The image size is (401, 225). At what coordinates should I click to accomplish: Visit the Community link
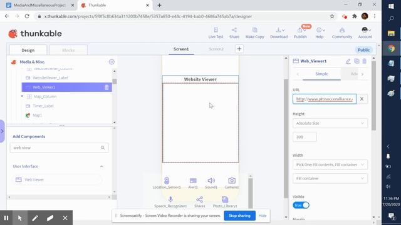coord(342,33)
